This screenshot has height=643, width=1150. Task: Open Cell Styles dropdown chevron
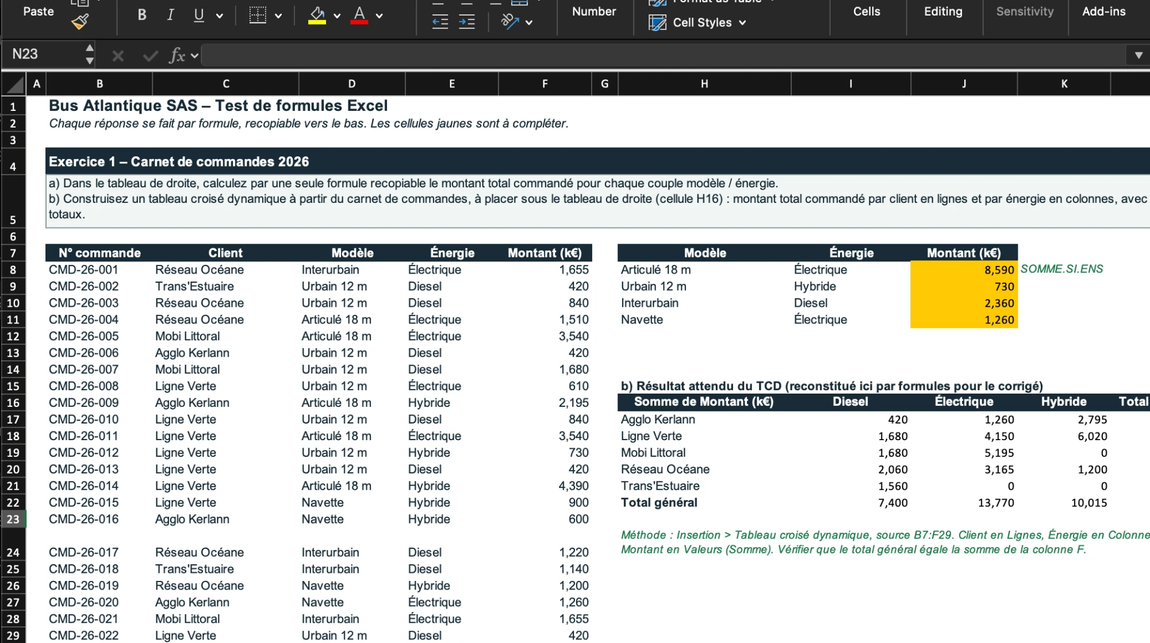(742, 23)
